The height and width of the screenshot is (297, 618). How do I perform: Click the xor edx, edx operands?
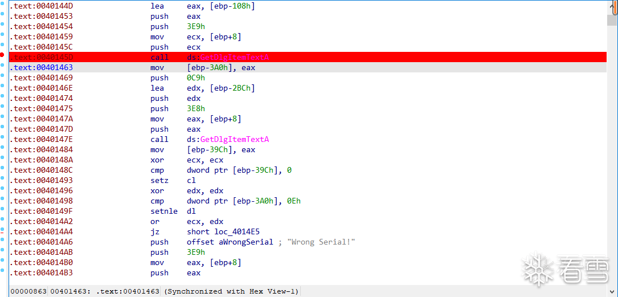click(205, 191)
